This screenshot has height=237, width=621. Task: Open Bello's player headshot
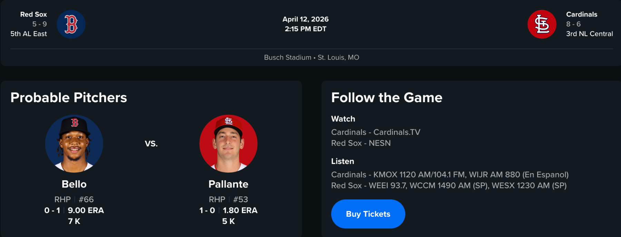click(74, 143)
